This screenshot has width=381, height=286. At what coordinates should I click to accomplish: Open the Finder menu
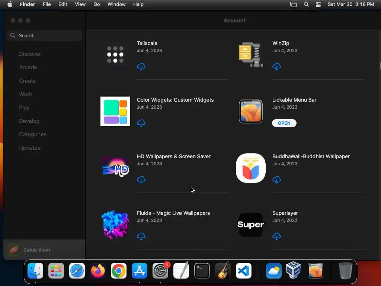28,4
